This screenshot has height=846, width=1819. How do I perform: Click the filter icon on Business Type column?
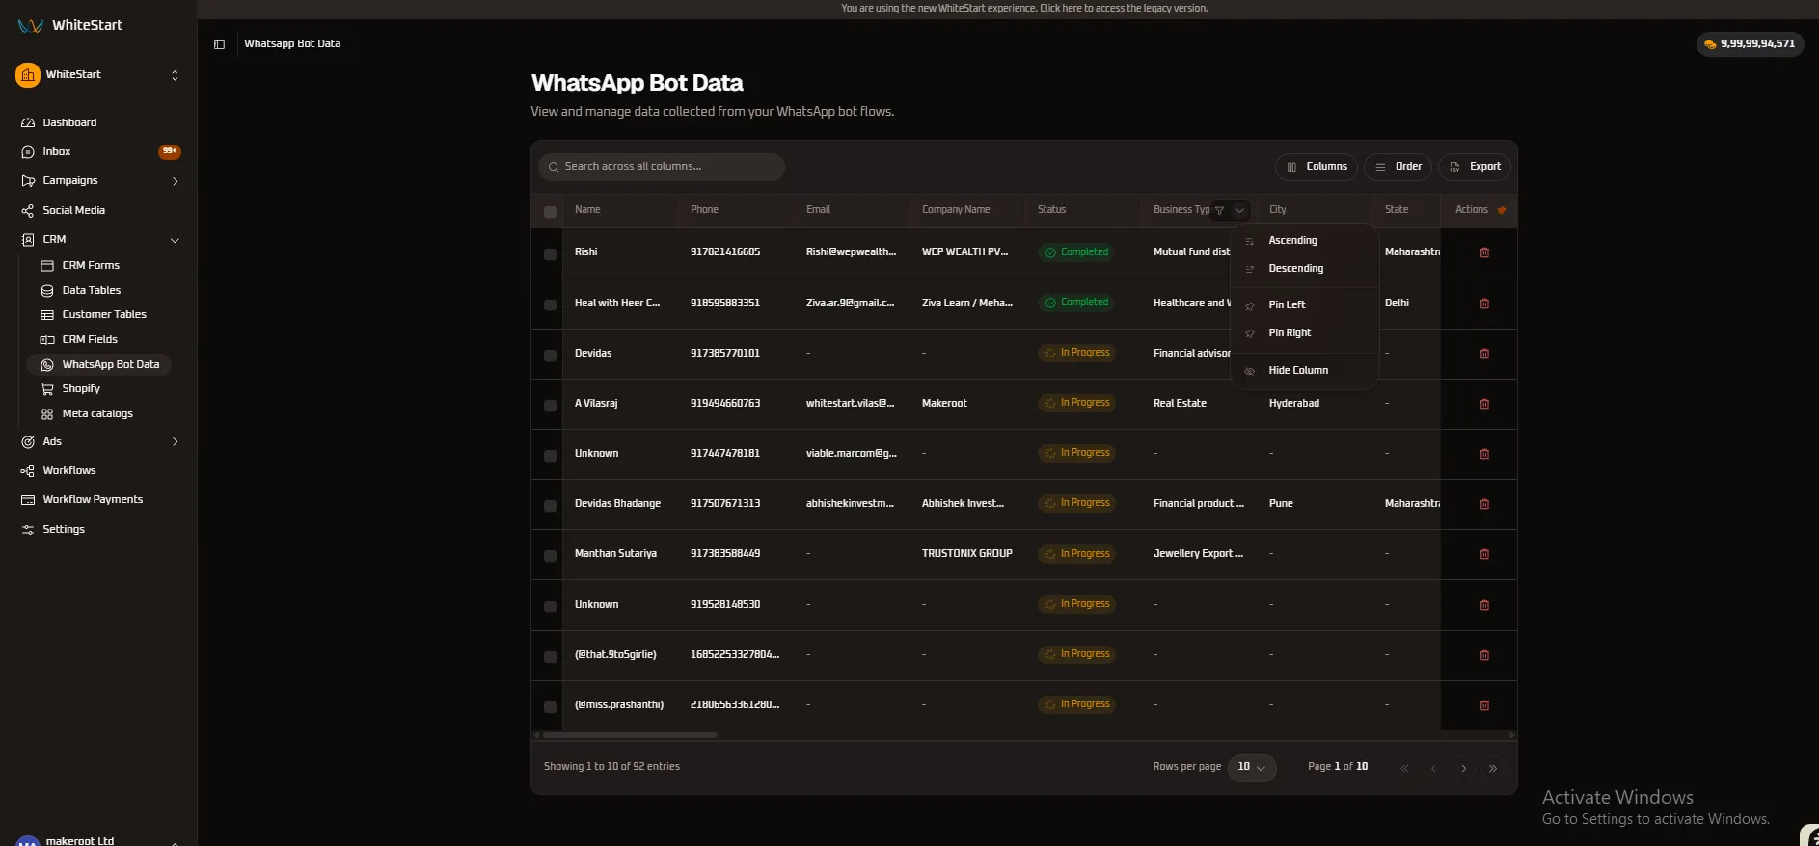(1219, 211)
